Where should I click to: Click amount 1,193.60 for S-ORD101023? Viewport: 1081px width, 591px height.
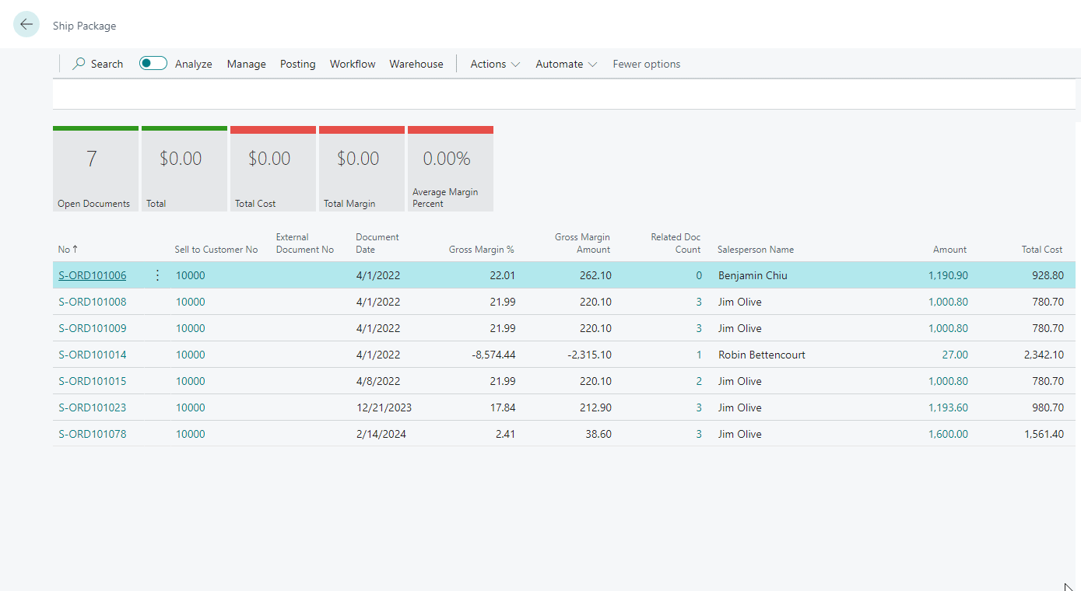pos(948,407)
